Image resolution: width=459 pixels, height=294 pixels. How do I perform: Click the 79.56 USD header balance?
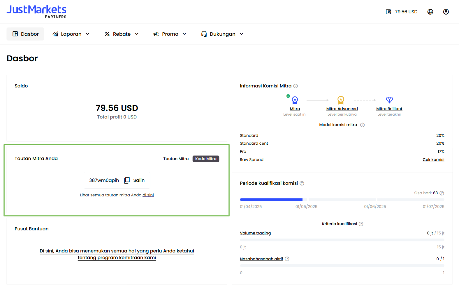click(406, 12)
